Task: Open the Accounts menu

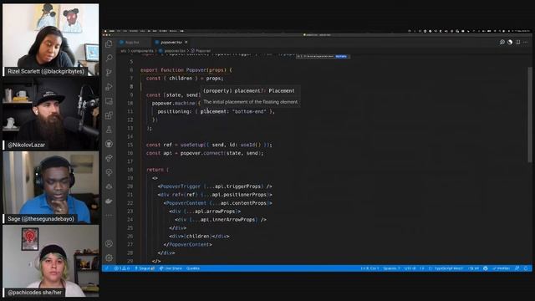Action: coord(109,243)
